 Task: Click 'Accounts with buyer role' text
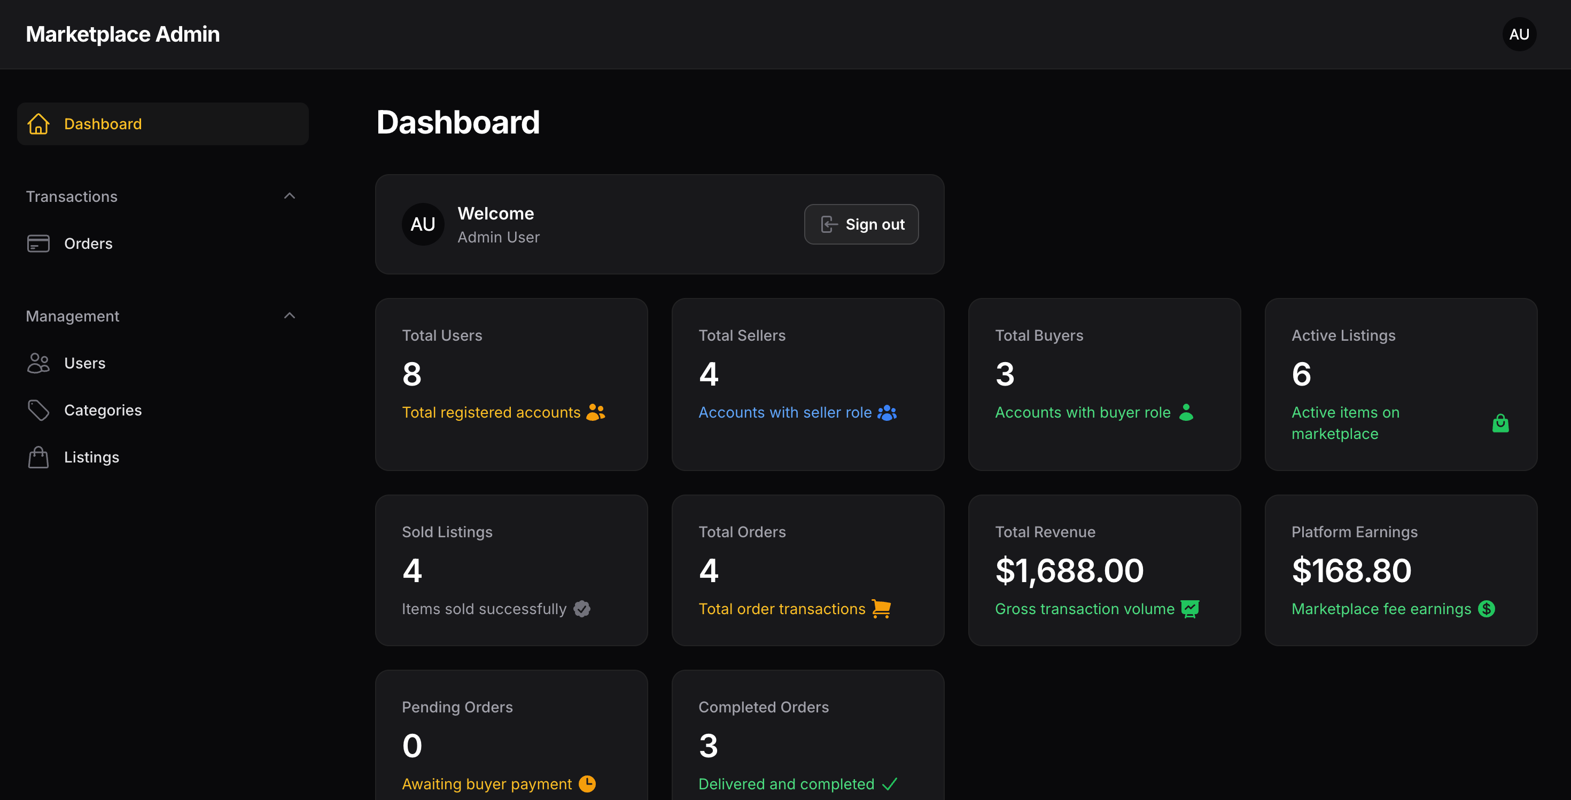coord(1083,412)
